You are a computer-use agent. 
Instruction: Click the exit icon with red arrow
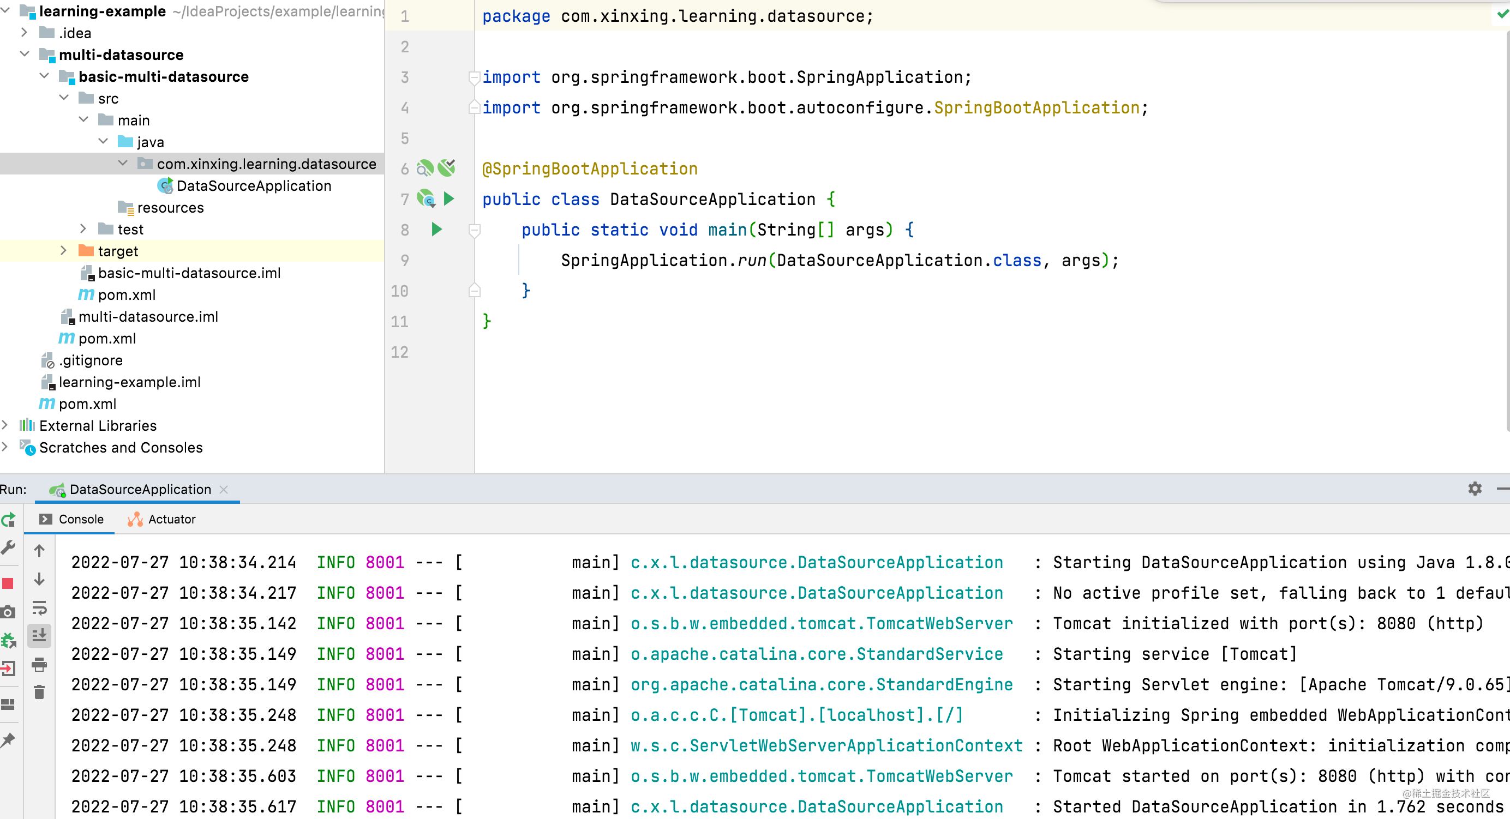(8, 668)
